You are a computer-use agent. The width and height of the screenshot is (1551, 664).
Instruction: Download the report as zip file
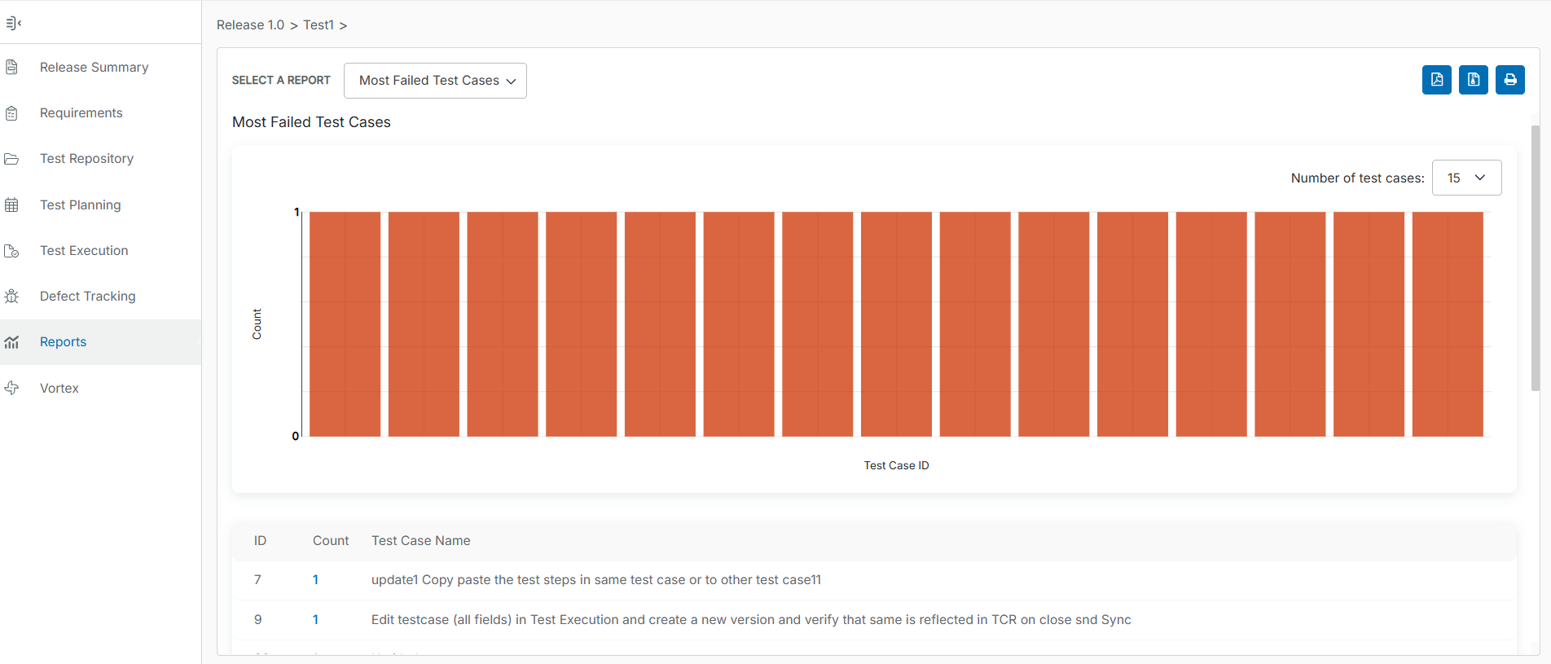click(1473, 80)
